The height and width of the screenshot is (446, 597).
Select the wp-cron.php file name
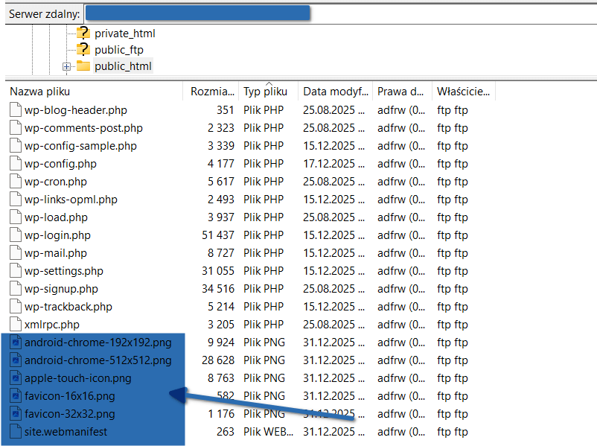tap(56, 182)
